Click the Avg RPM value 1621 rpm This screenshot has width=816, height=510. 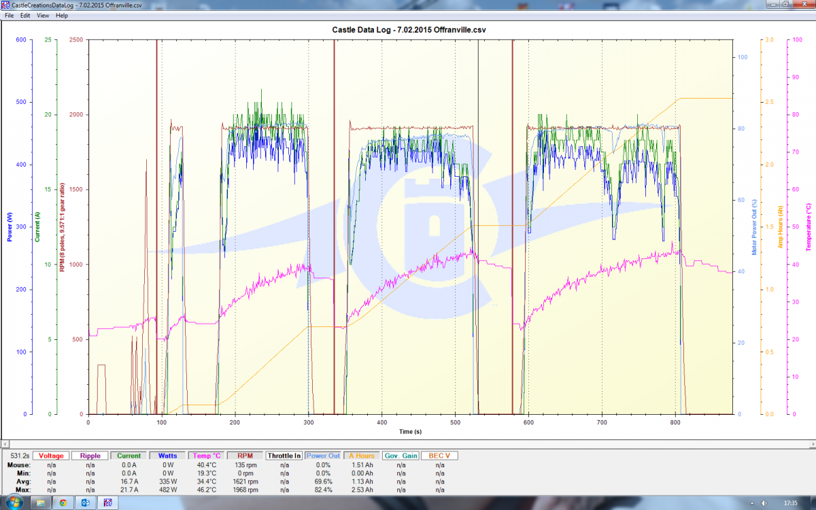click(x=245, y=481)
